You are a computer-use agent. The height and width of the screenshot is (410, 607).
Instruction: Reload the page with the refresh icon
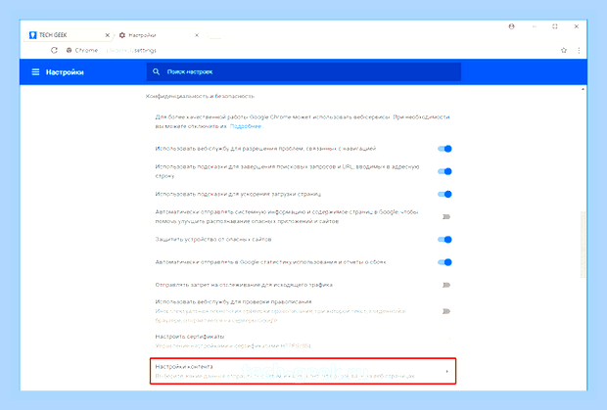pyautogui.click(x=54, y=50)
